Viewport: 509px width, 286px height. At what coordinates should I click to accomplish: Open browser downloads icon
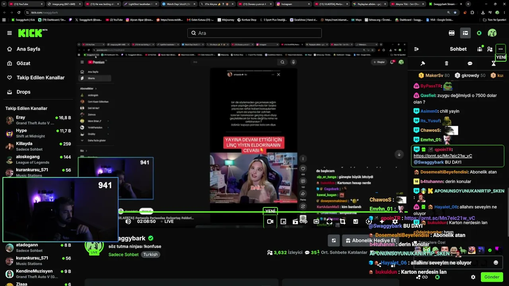(483, 12)
